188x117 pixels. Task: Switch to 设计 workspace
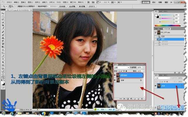click(x=154, y=2)
